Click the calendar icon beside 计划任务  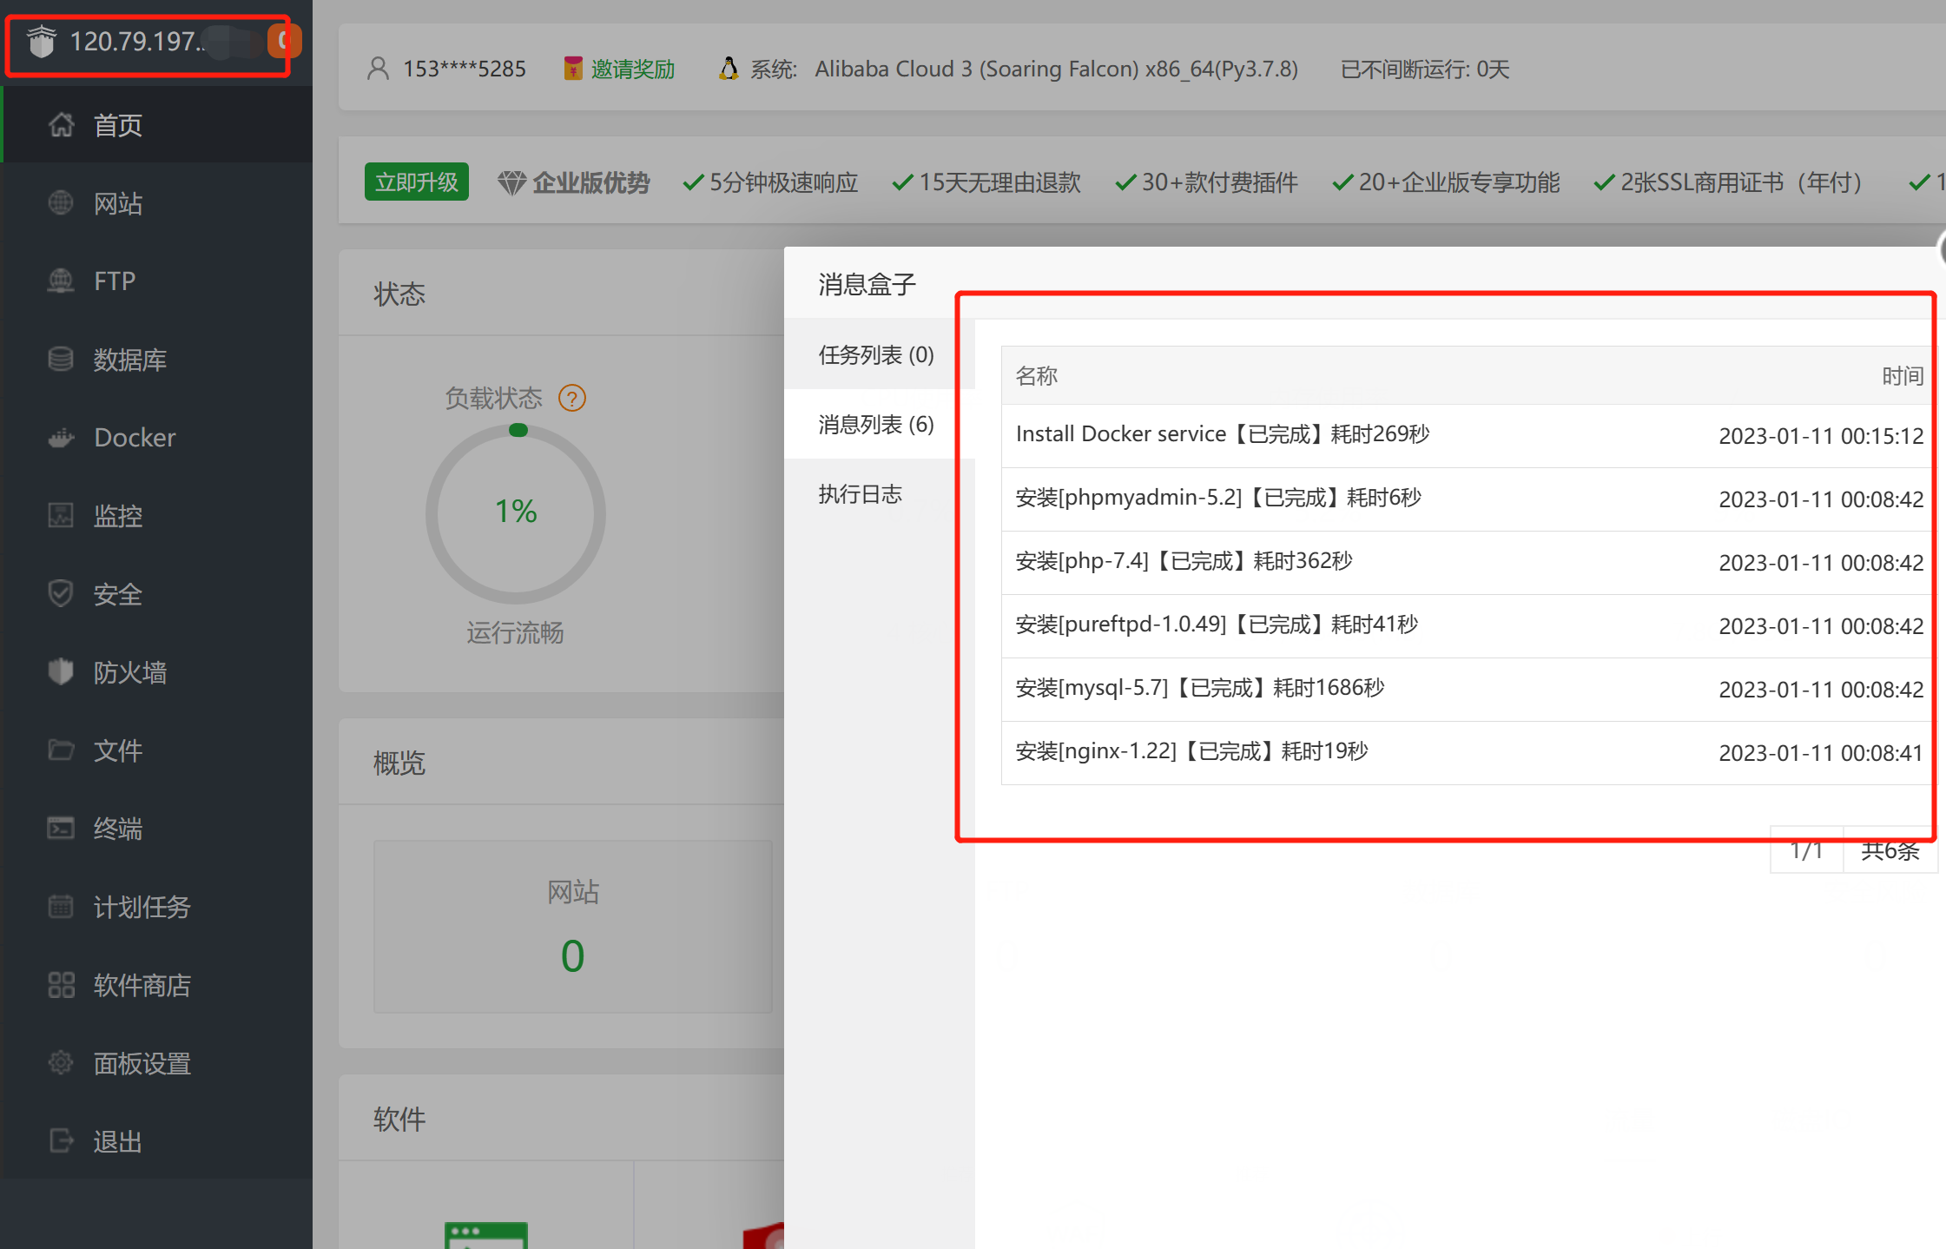point(61,906)
